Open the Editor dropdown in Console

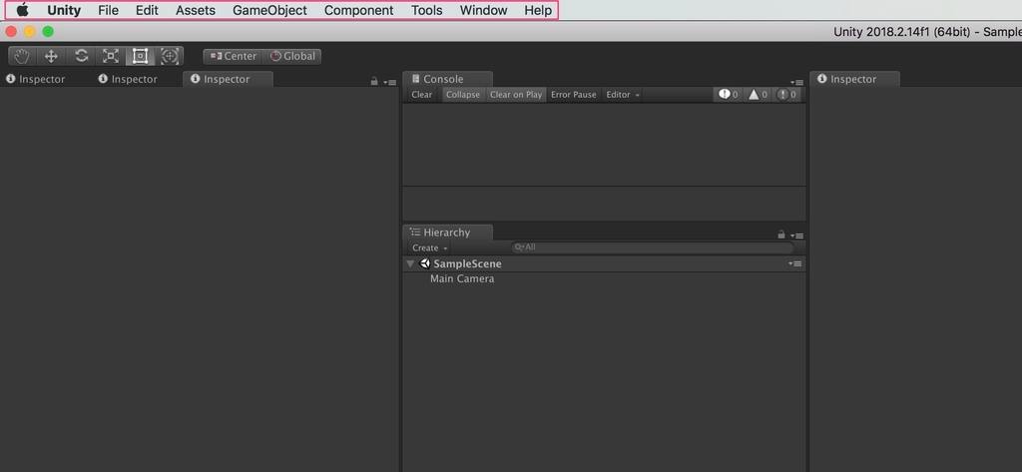tap(623, 95)
